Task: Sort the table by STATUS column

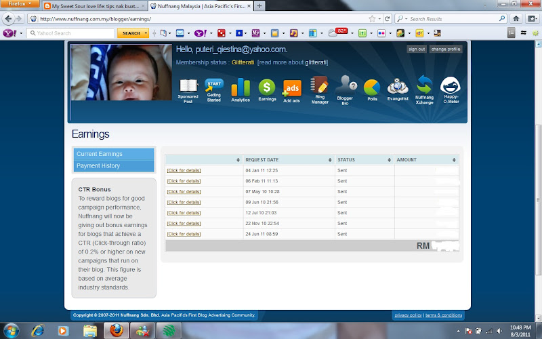Action: (x=364, y=160)
